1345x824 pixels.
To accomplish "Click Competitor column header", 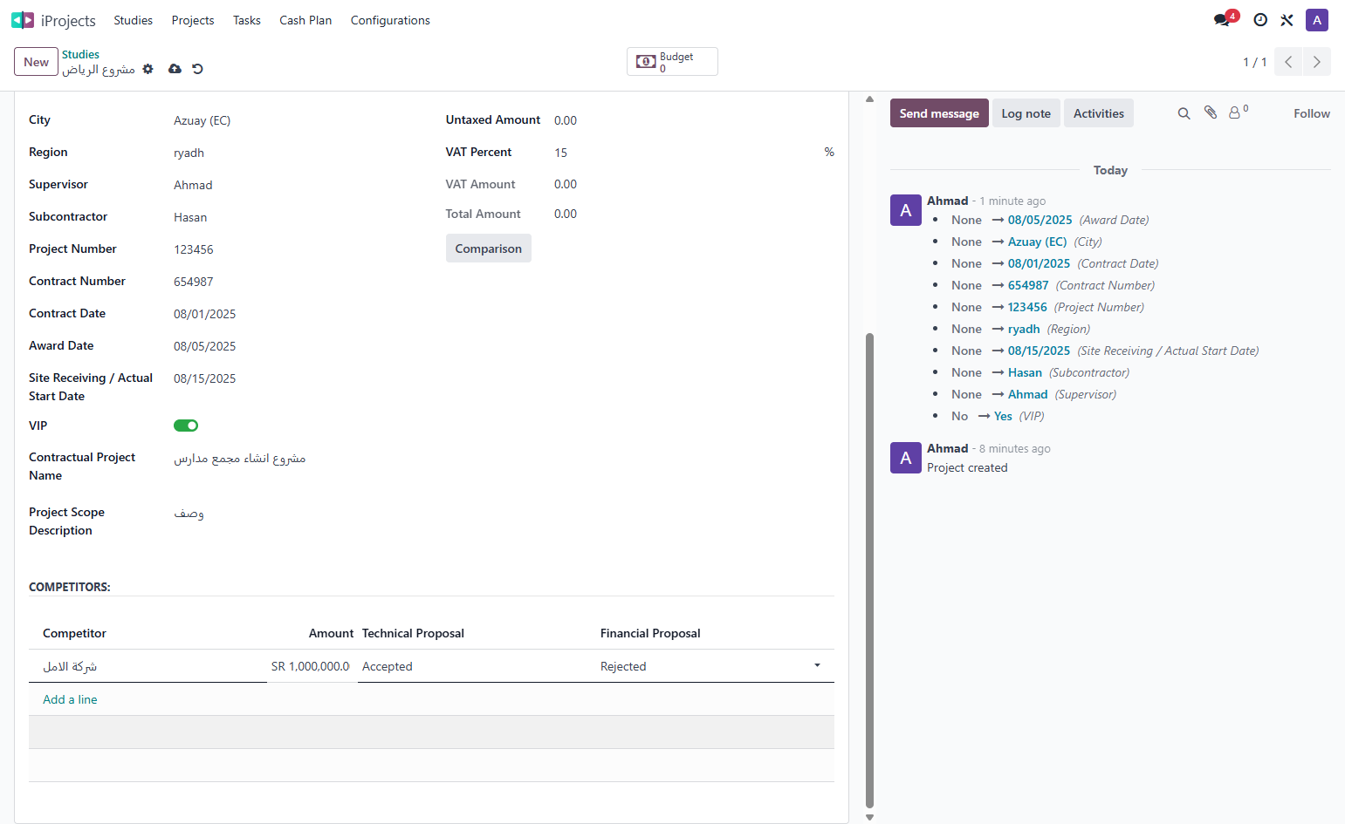I will [x=74, y=633].
